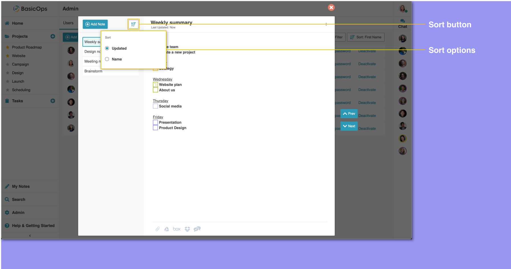511x269 pixels.
Task: Close the notes dialog with red X
Action: [x=331, y=7]
